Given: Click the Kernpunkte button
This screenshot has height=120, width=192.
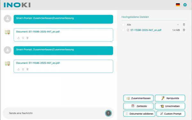Looking at the screenshot, I should point(170,98).
